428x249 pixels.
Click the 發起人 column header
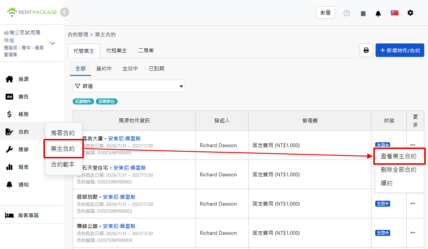tap(222, 121)
